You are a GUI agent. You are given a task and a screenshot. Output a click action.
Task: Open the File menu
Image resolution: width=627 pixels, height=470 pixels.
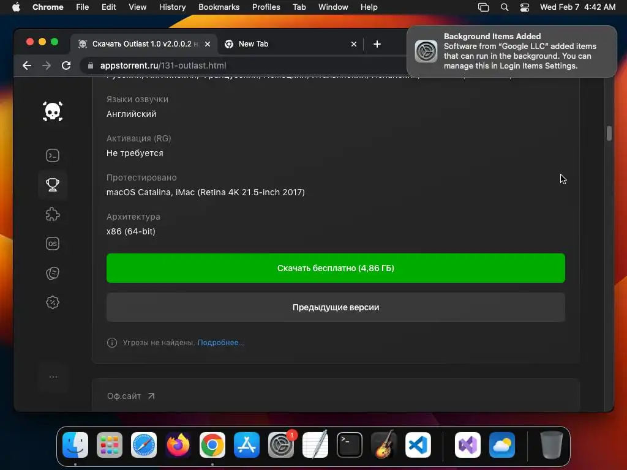click(83, 7)
